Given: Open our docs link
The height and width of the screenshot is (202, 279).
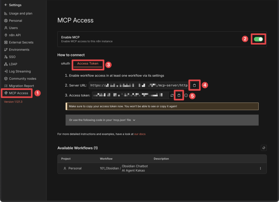Looking at the screenshot, I should pos(140,134).
